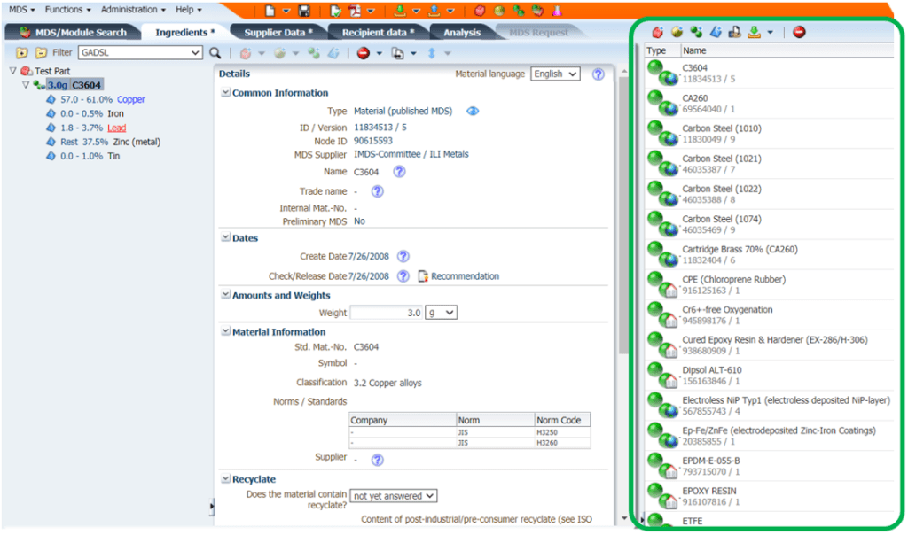Image resolution: width=908 pixels, height=535 pixels.
Task: Open the Material language dropdown
Action: point(555,74)
